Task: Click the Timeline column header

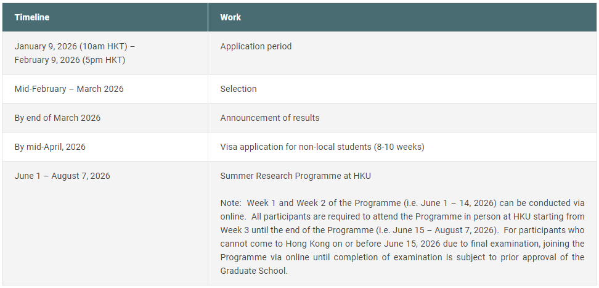Action: tap(32, 17)
